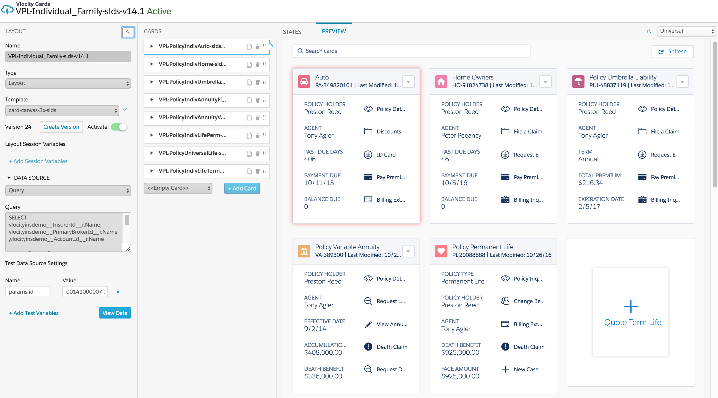Image resolution: width=718 pixels, height=398 pixels.
Task: Click the Umbrella Liability policy icon
Action: (578, 81)
